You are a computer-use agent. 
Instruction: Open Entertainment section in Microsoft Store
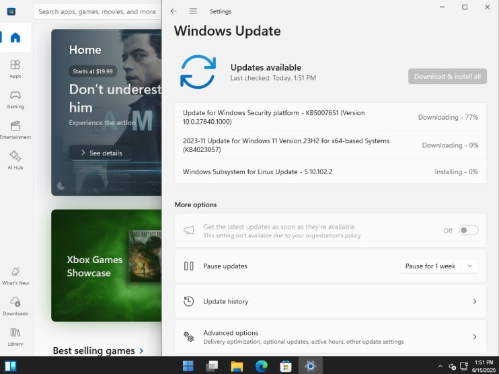pos(15,130)
